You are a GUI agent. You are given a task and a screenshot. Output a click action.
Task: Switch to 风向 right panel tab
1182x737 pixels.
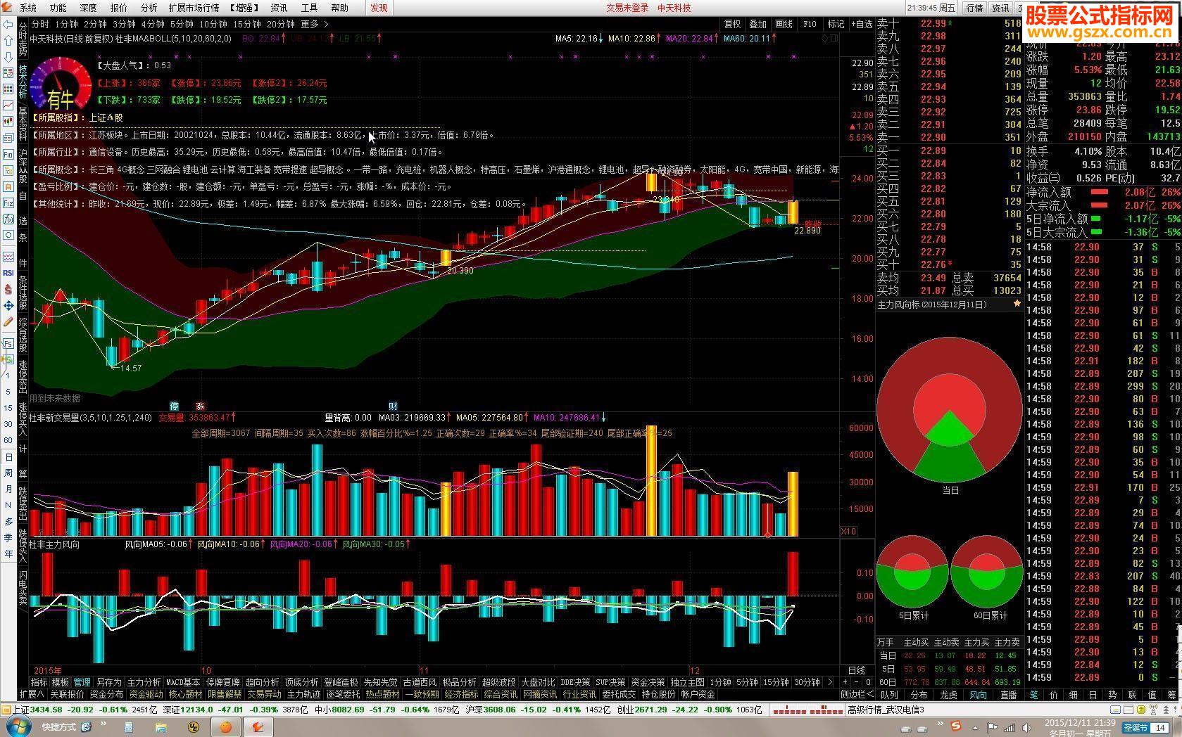pos(978,694)
